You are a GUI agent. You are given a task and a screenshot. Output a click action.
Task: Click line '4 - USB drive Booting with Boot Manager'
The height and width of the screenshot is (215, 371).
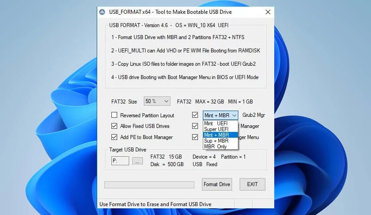pos(185,77)
